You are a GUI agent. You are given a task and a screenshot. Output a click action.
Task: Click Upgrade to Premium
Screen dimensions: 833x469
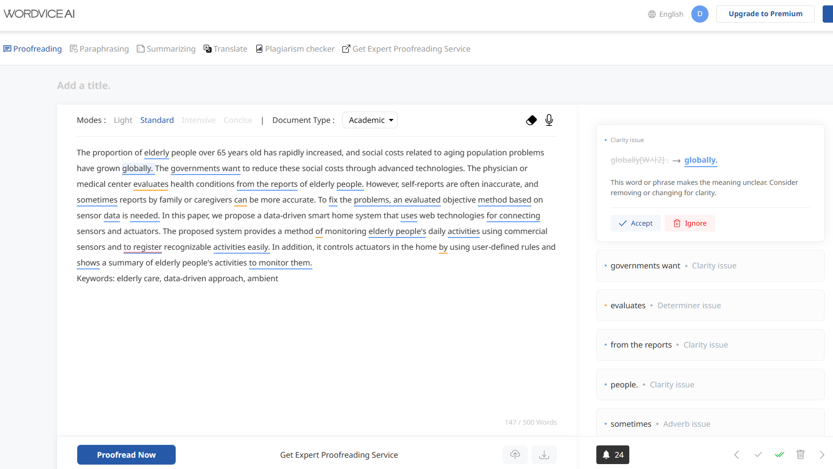pyautogui.click(x=765, y=14)
